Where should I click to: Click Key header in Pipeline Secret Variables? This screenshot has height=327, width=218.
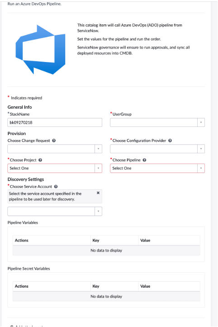tap(96, 286)
